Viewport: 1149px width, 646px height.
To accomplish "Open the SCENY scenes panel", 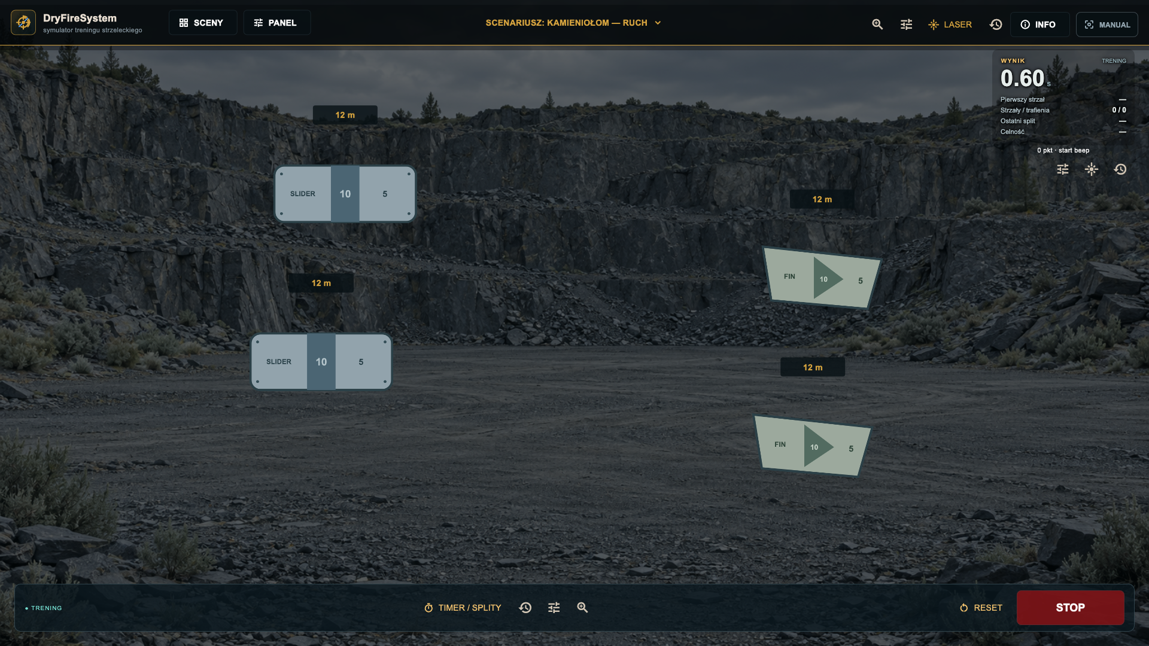I will pyautogui.click(x=202, y=23).
